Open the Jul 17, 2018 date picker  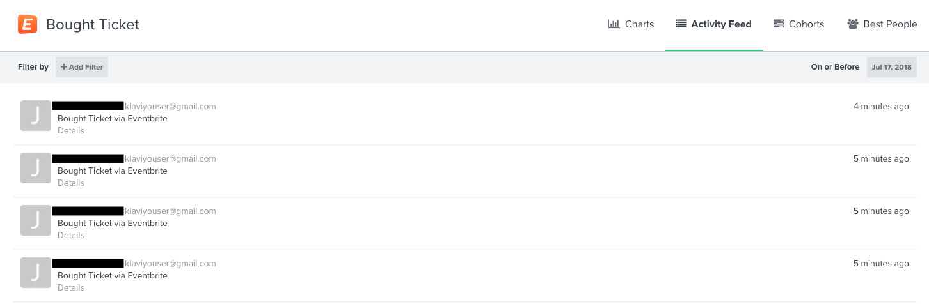(x=891, y=67)
